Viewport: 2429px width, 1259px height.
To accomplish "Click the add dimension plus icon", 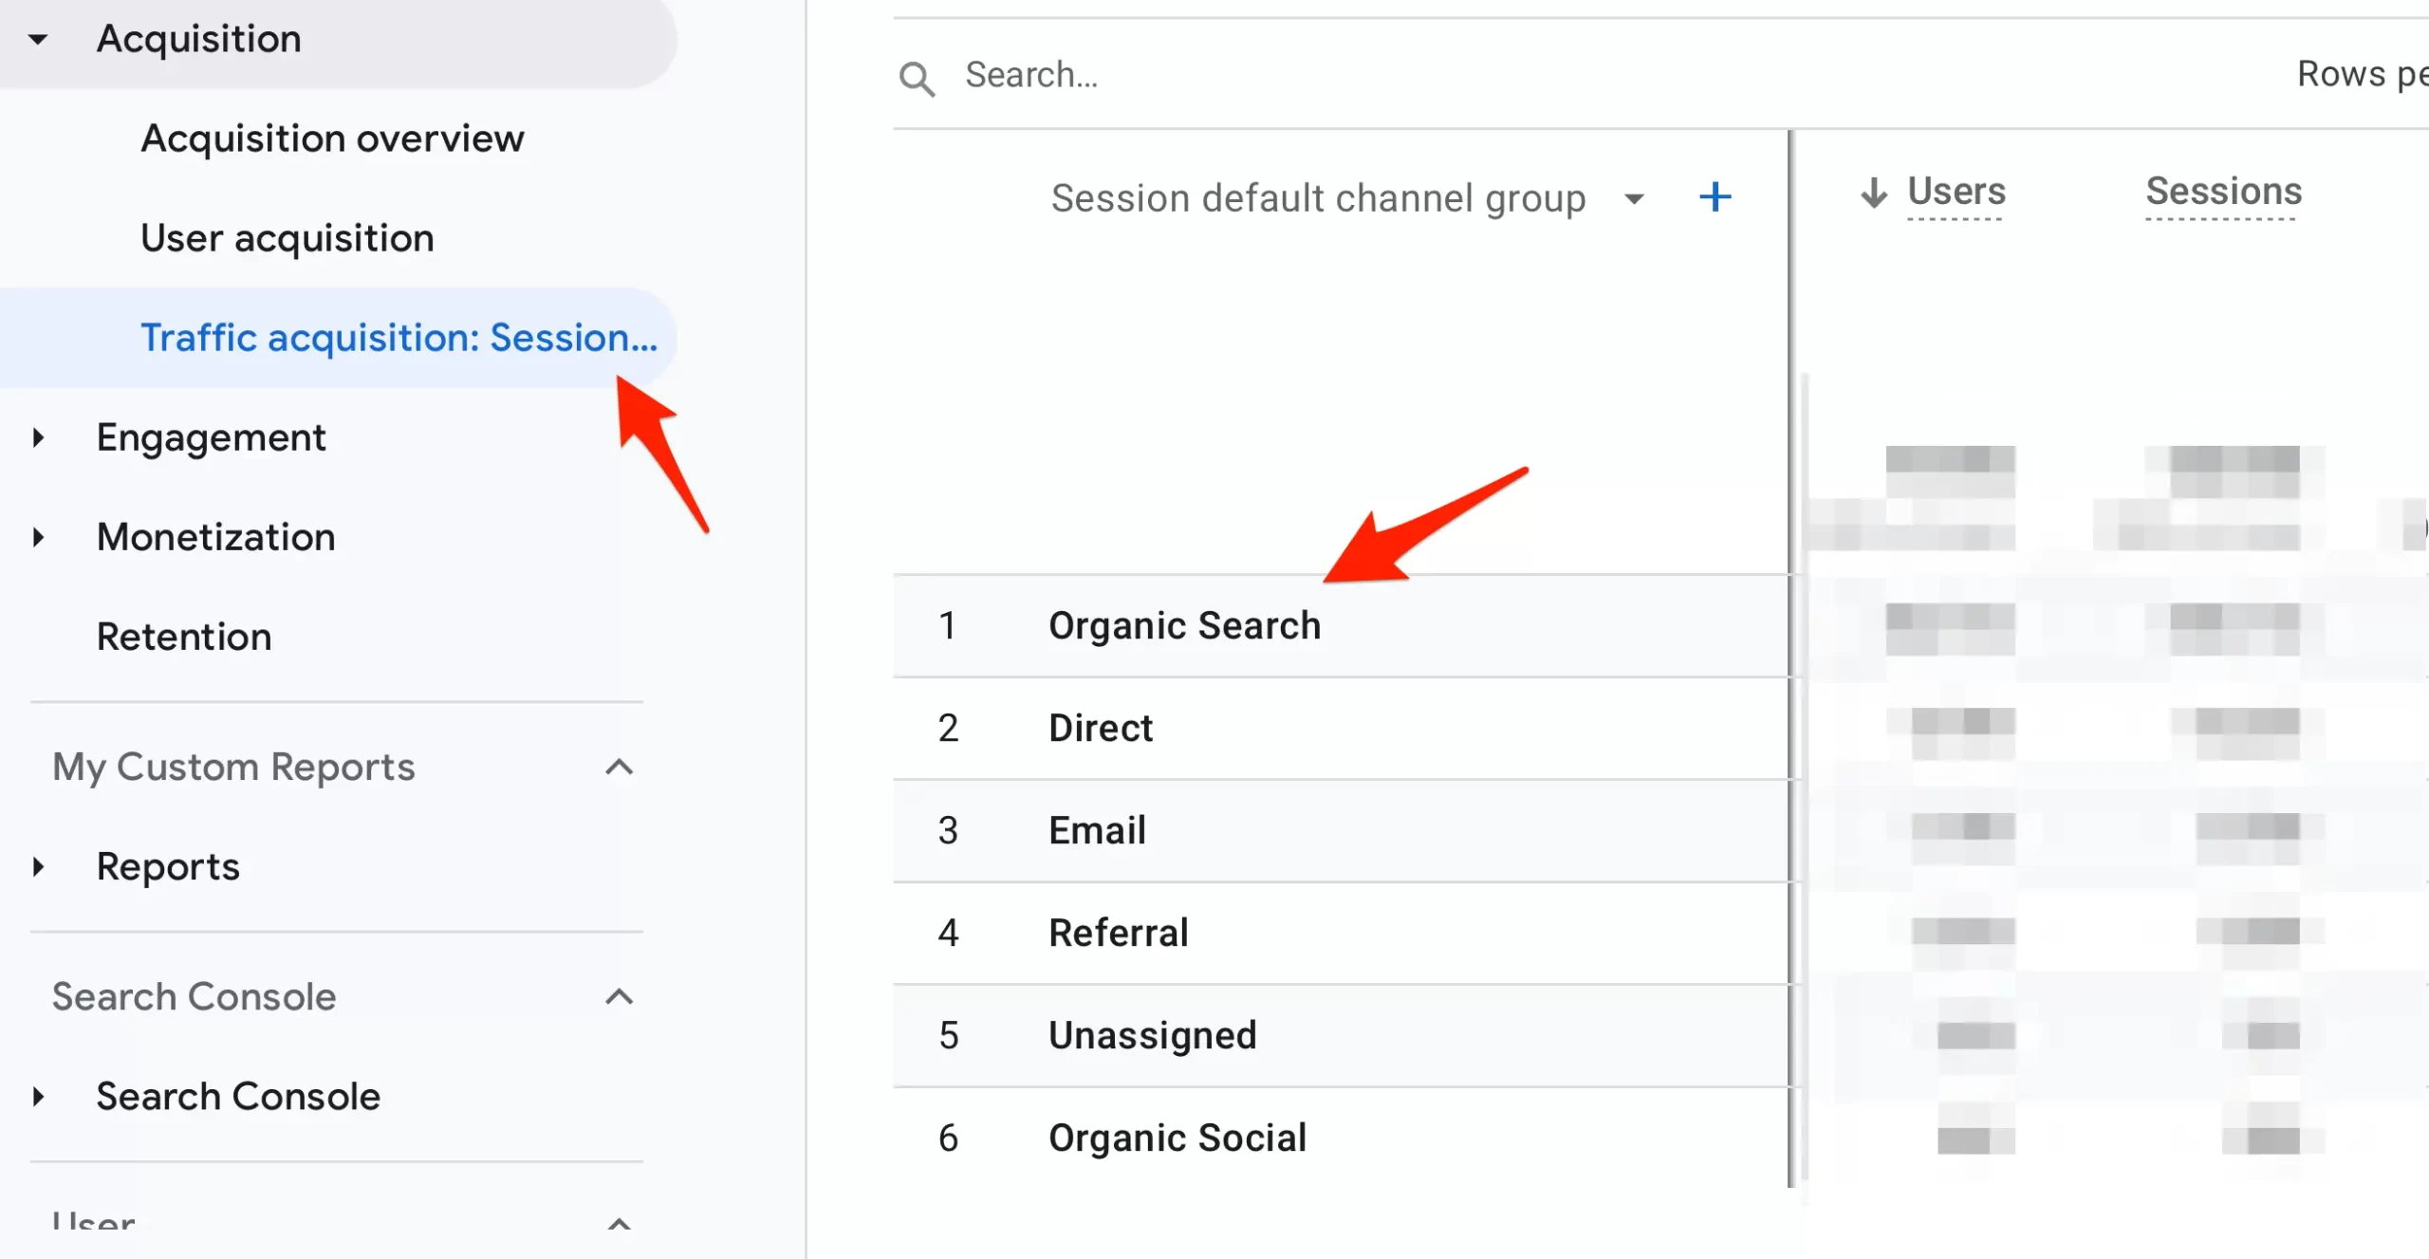I will 1715,197.
